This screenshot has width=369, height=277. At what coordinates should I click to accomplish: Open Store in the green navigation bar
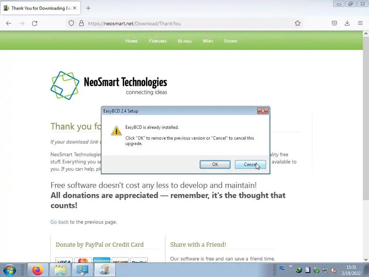click(231, 41)
